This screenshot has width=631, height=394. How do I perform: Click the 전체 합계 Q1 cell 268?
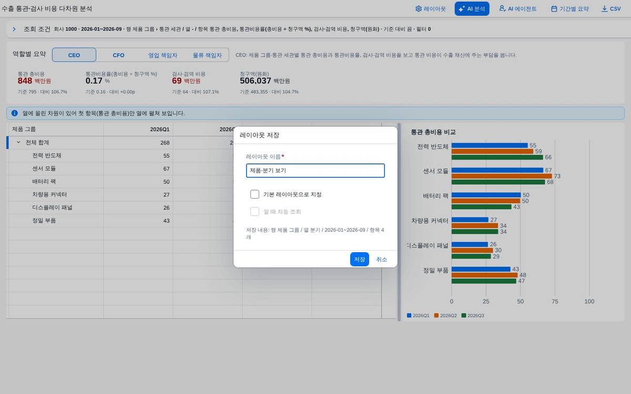(138, 142)
